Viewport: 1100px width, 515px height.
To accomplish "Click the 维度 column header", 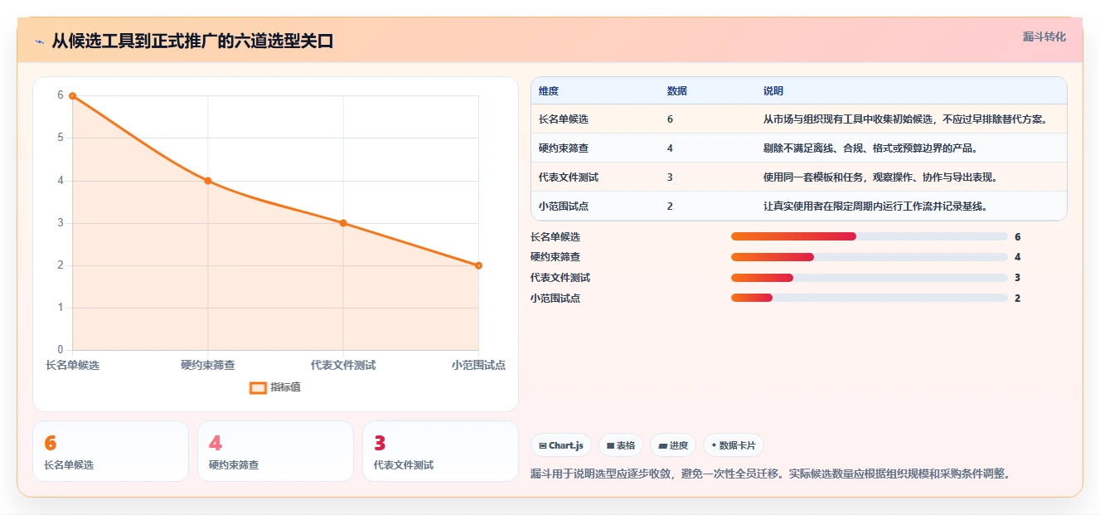I will 549,91.
